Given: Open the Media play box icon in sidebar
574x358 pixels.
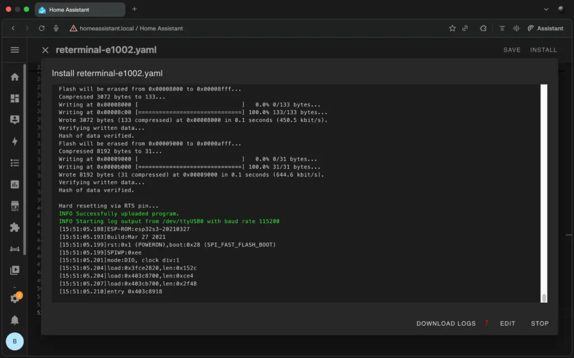Looking at the screenshot, I should (15, 270).
